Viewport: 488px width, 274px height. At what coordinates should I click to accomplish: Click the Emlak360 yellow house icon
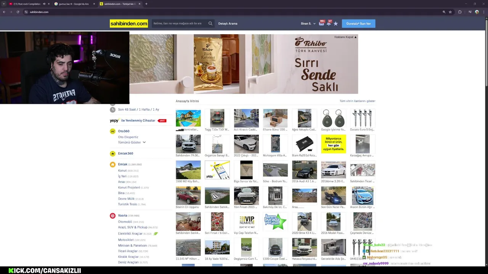click(x=112, y=153)
